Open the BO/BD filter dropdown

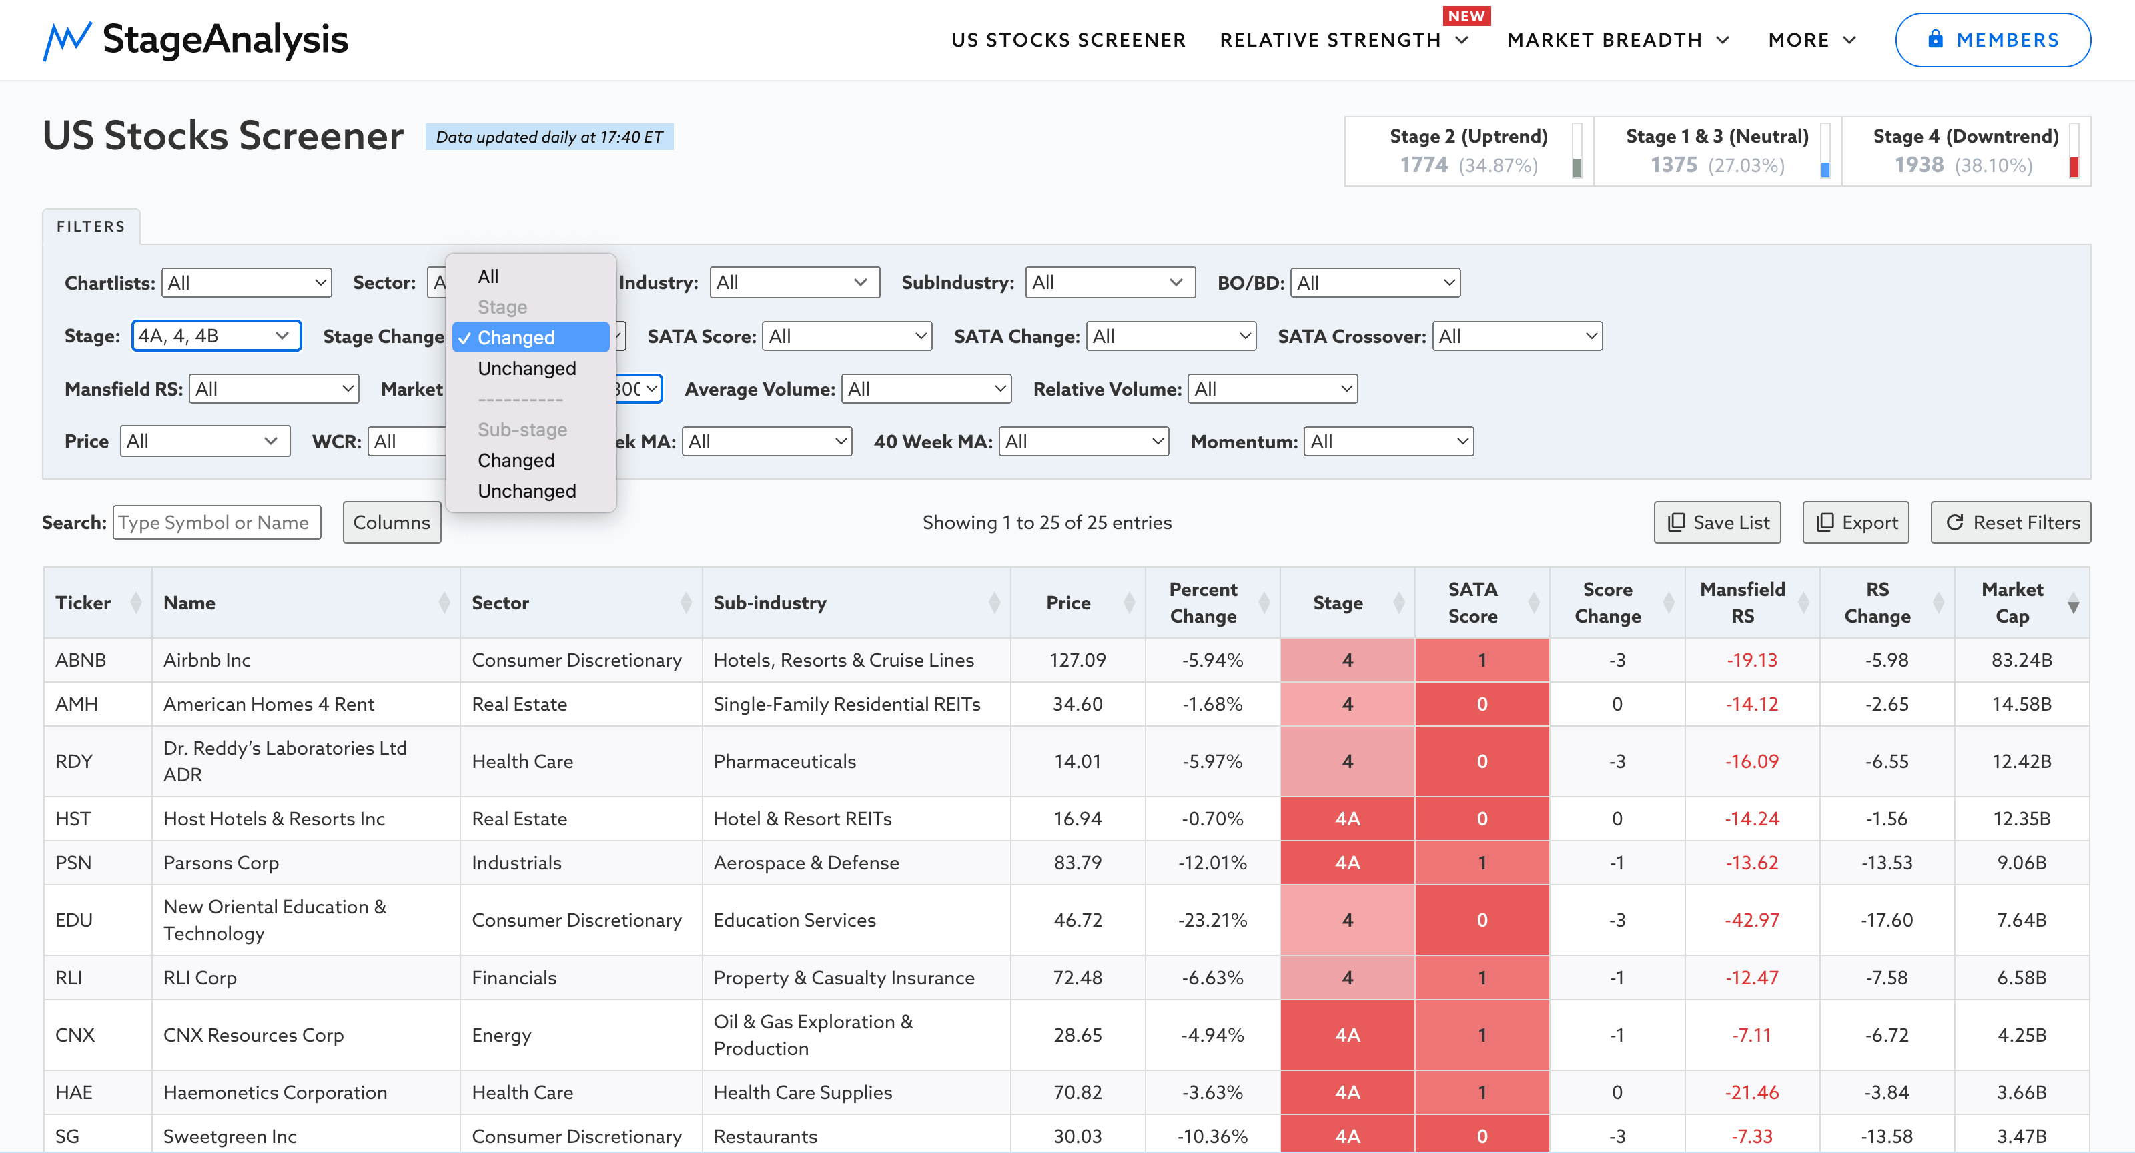coord(1376,283)
